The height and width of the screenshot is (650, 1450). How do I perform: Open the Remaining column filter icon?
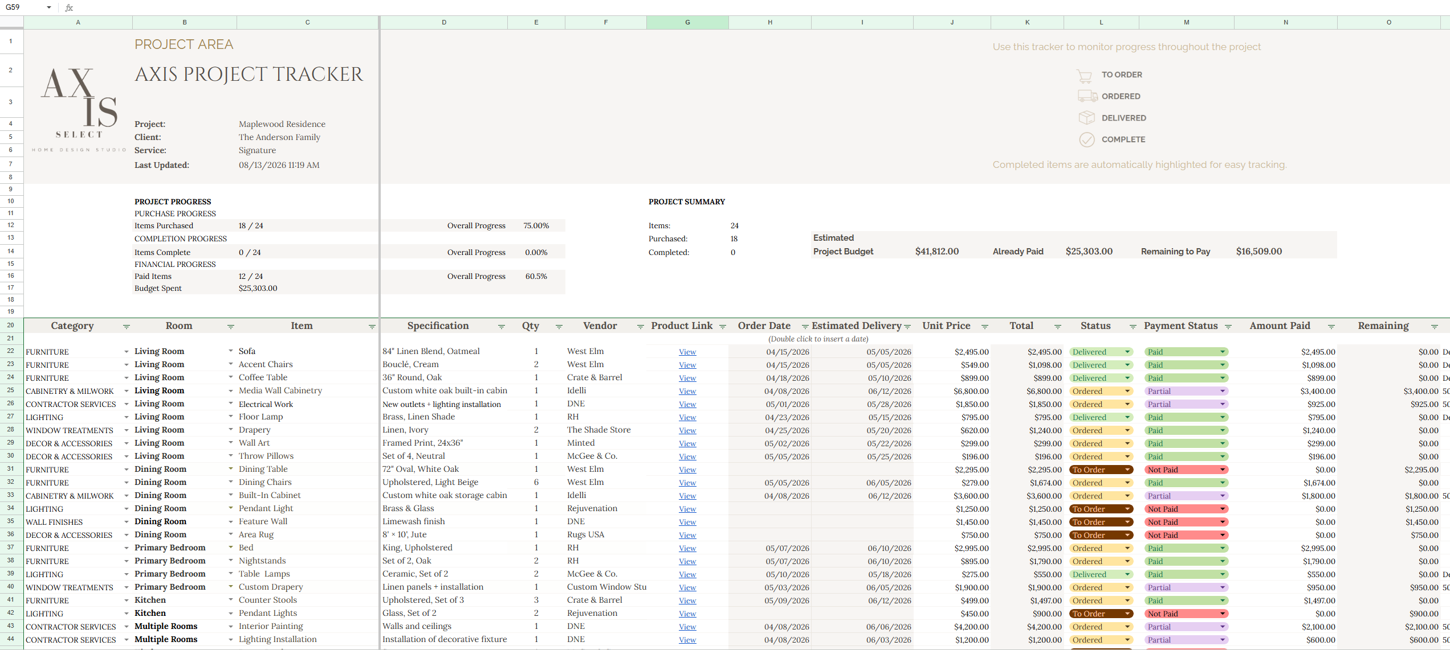coord(1435,327)
